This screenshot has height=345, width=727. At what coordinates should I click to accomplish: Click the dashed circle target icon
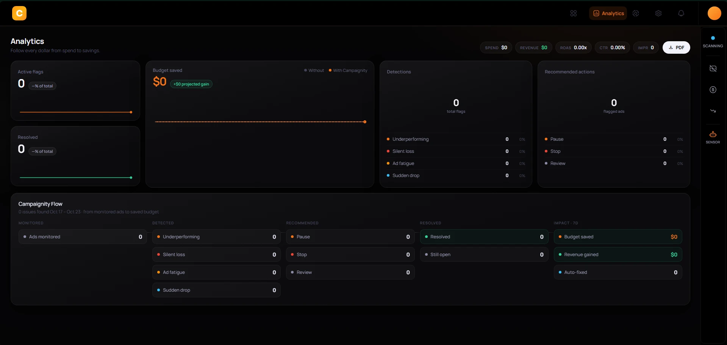pyautogui.click(x=636, y=13)
